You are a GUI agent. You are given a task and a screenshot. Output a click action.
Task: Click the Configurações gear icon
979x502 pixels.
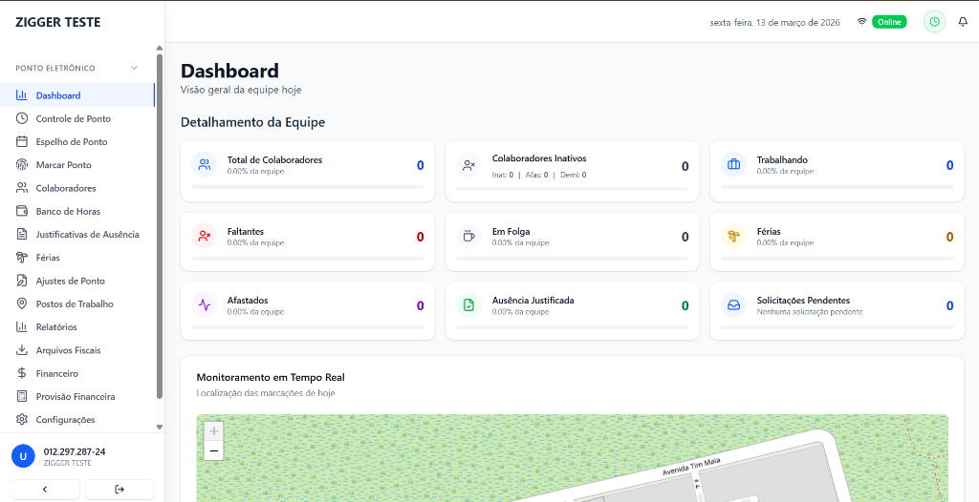(22, 420)
